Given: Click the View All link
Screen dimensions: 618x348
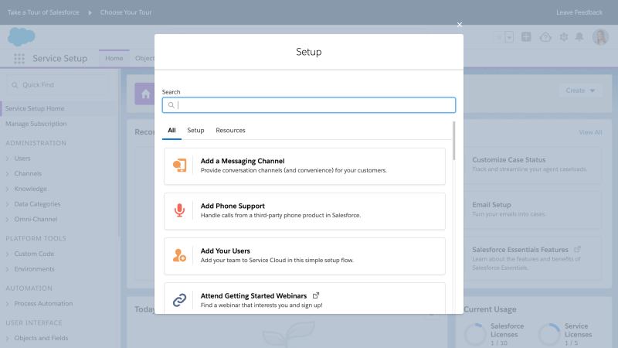Looking at the screenshot, I should (590, 132).
